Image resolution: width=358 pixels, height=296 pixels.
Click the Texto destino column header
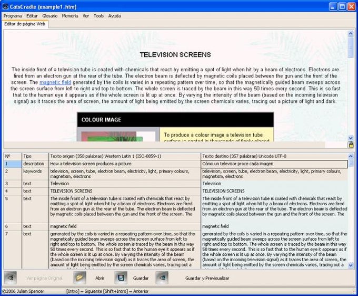[x=274, y=156]
